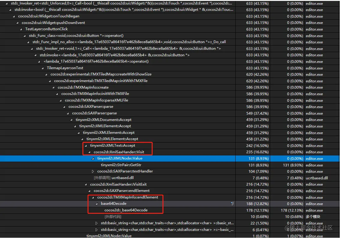Collapse the TMXMapInfo::initWithTMXFile node arrow
The height and width of the screenshot is (238, 340).
(57, 94)
